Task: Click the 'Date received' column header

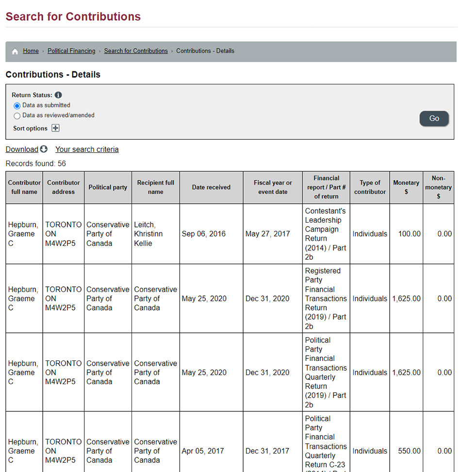Action: click(x=211, y=187)
